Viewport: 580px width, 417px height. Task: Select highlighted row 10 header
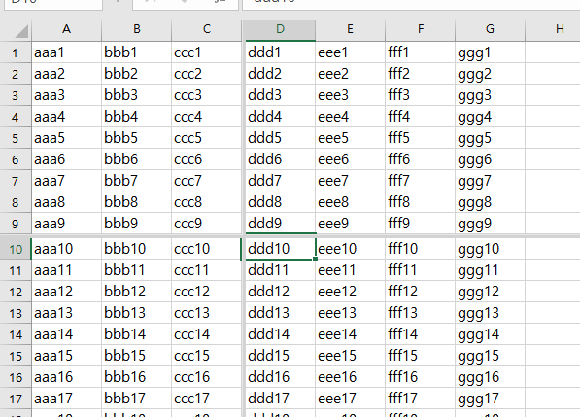(16, 249)
